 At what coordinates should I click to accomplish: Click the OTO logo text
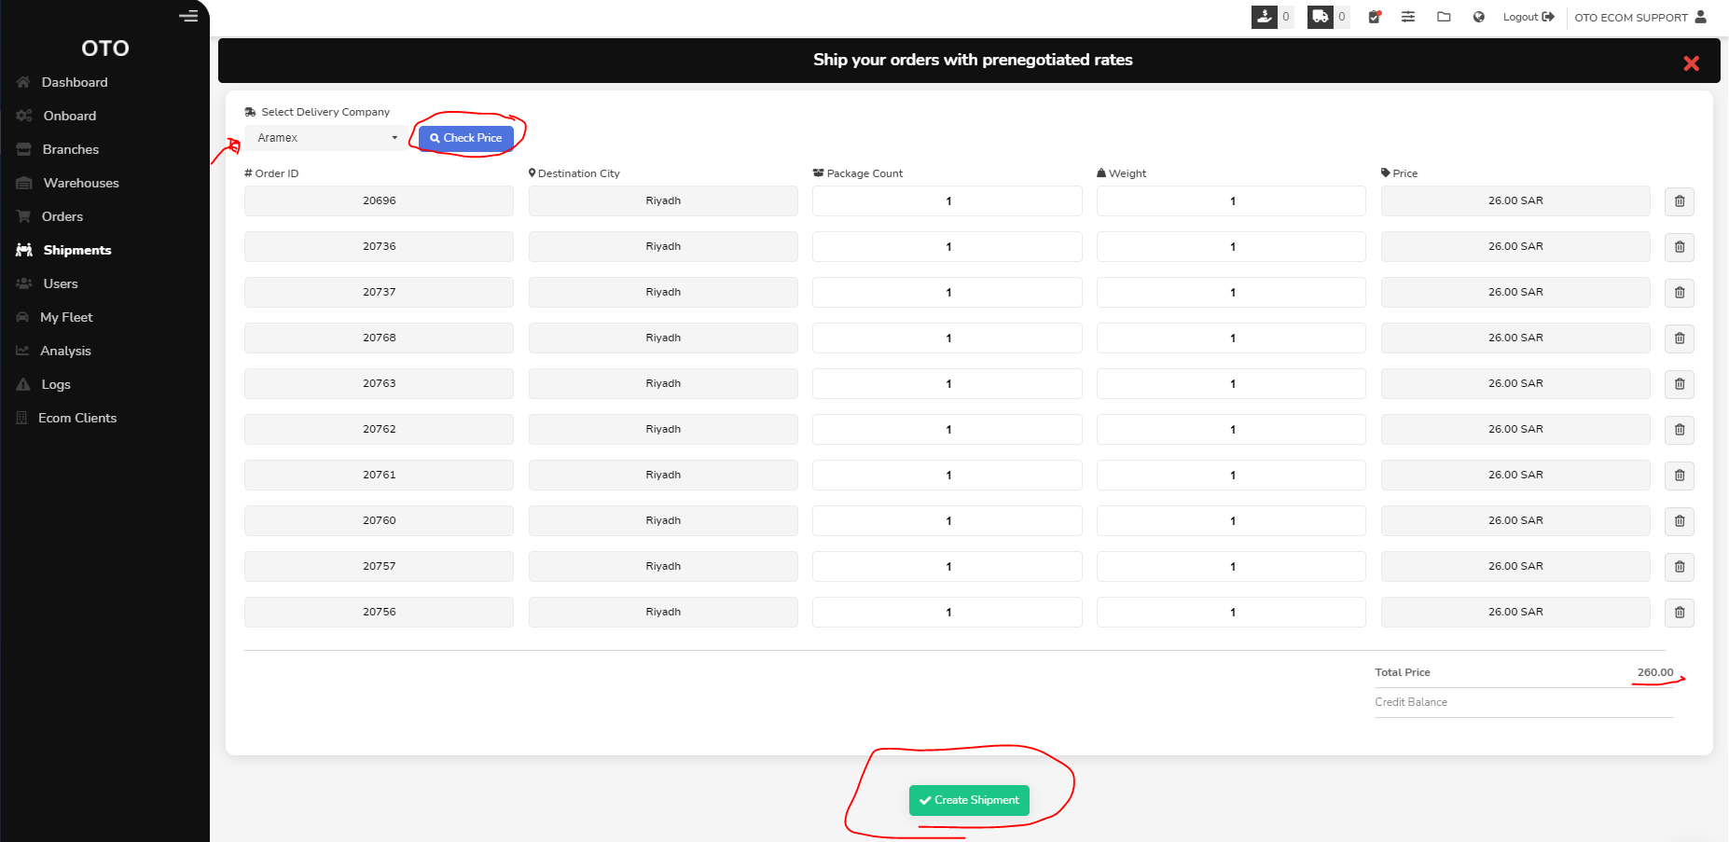tap(105, 48)
